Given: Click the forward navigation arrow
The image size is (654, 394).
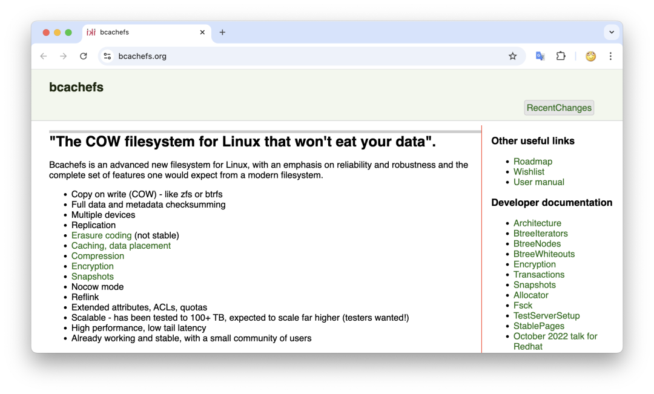Looking at the screenshot, I should tap(64, 56).
